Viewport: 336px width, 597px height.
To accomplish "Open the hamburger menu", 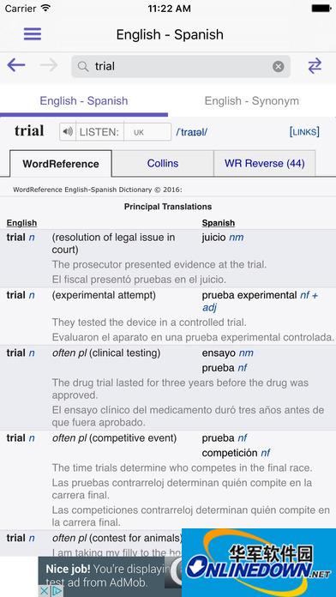I will (33, 34).
